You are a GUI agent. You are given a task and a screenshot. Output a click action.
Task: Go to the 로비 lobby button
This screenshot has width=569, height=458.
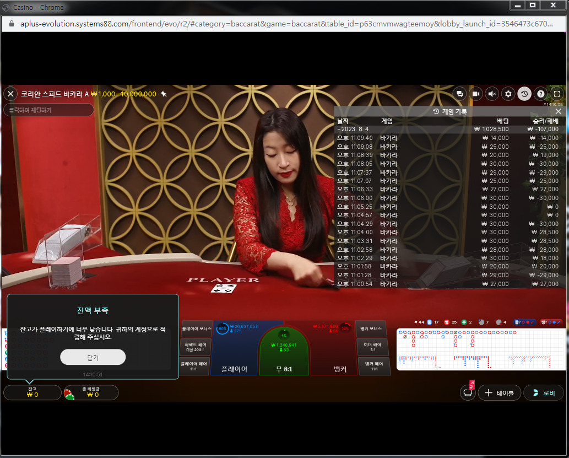tap(544, 393)
